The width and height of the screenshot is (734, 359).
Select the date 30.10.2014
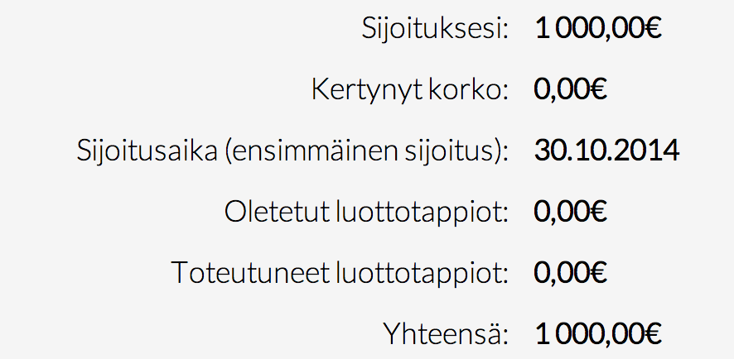point(606,151)
